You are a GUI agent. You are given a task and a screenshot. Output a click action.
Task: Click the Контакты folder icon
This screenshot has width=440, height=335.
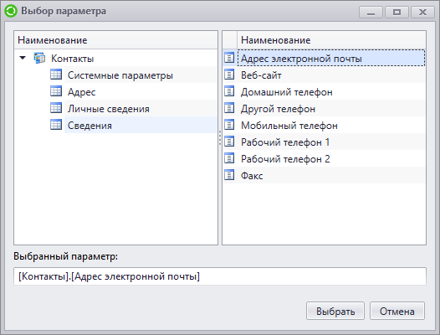pos(39,58)
